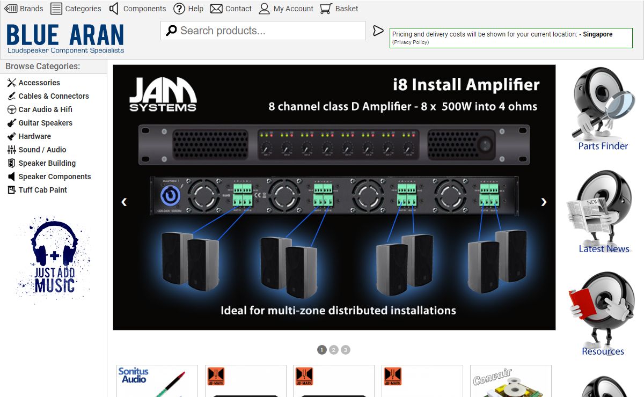Submit search with the arrow button
This screenshot has height=397, width=644.
pyautogui.click(x=378, y=31)
